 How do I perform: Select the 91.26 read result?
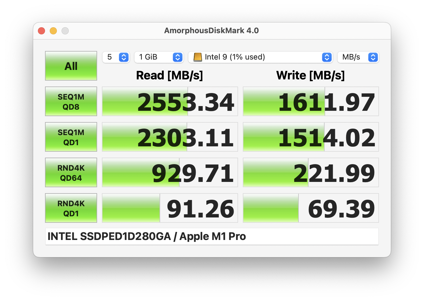tap(170, 208)
